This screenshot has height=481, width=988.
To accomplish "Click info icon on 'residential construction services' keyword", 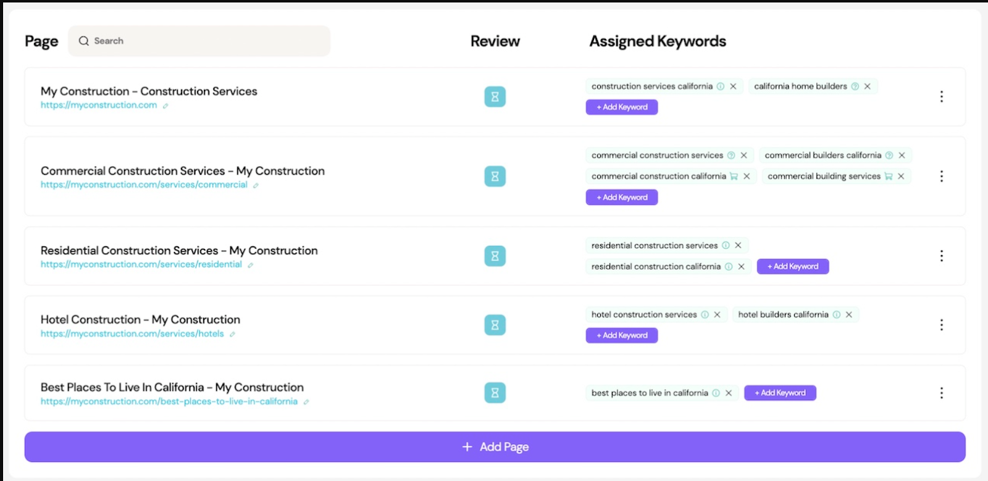I will [x=726, y=246].
